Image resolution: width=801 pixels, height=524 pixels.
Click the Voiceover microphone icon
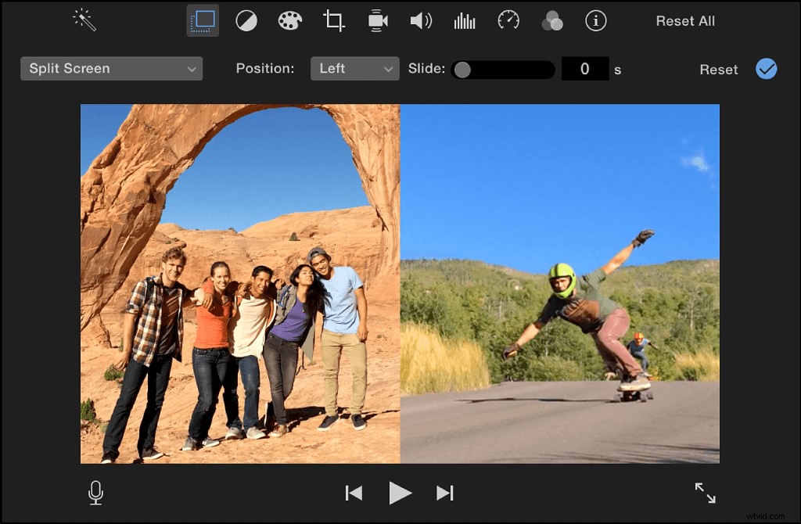[95, 493]
